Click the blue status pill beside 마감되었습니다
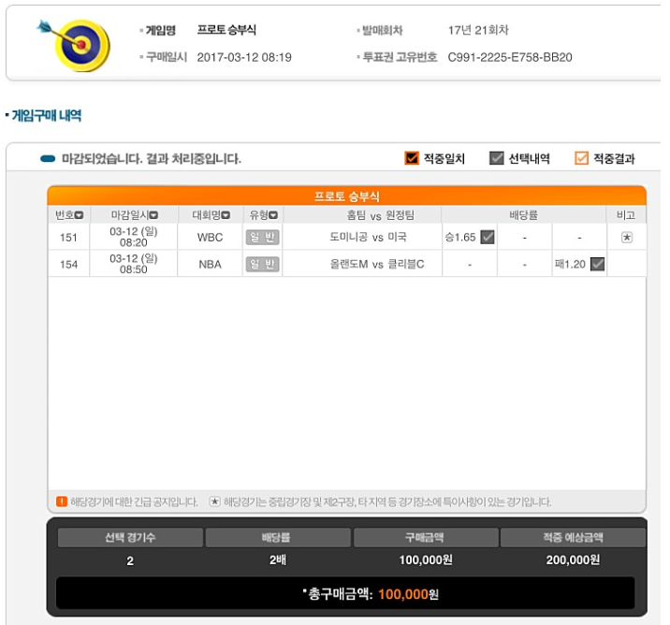 (x=48, y=159)
